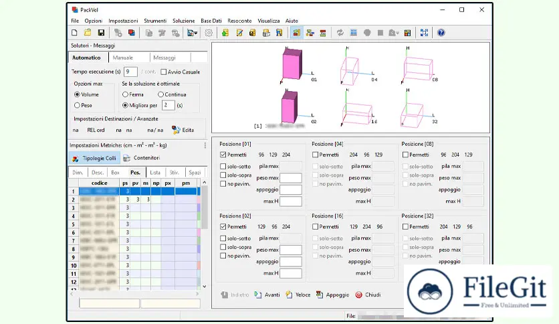This screenshot has height=324, width=559.
Task: Enable the Avvio Casuale checkbox
Action: click(164, 72)
